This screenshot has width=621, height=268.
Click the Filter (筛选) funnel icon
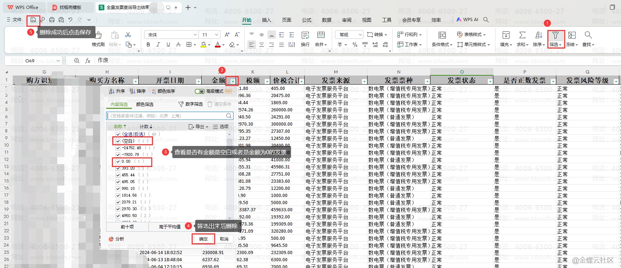click(555, 35)
